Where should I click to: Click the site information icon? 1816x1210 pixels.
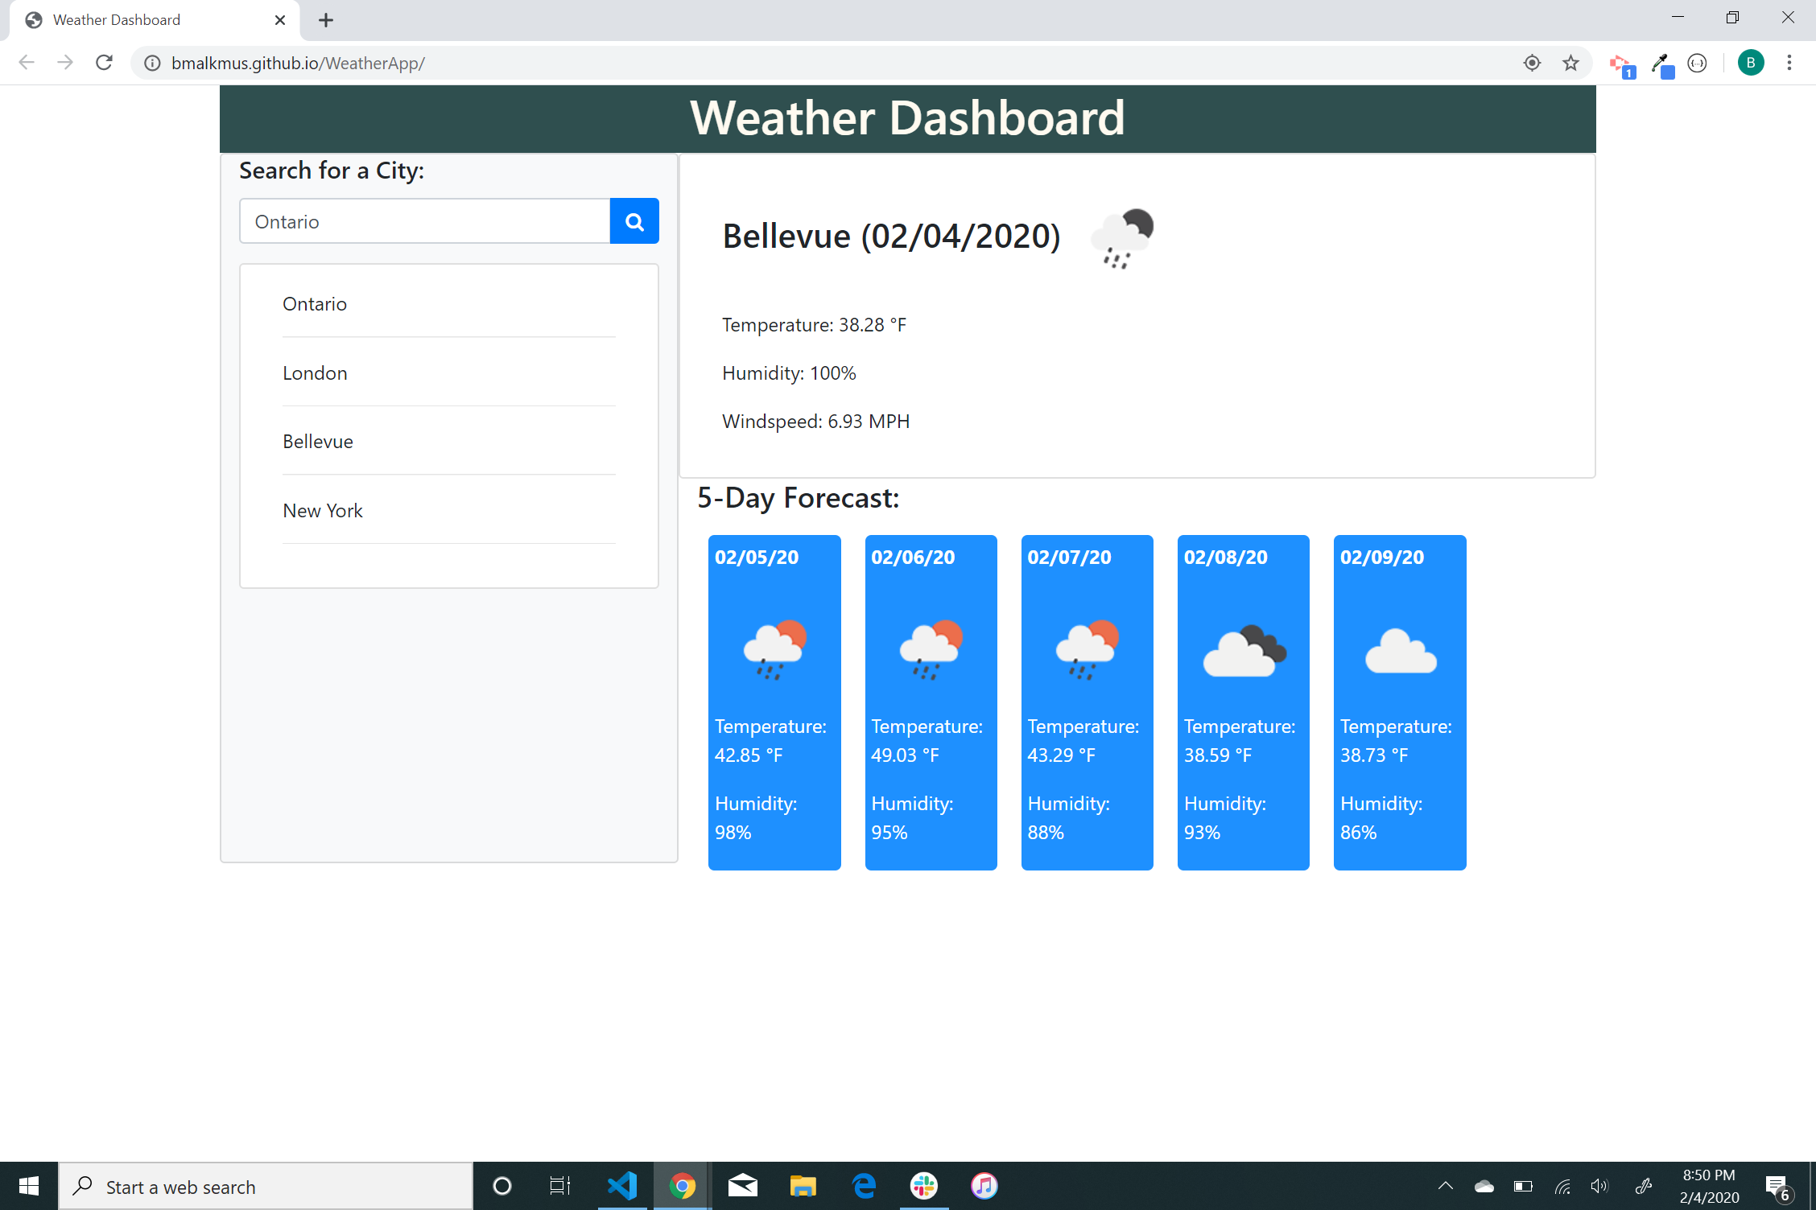pyautogui.click(x=152, y=63)
